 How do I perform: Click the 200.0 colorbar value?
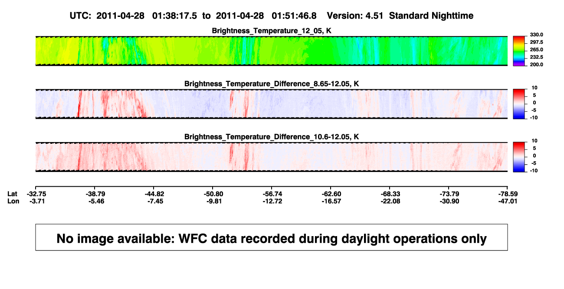click(536, 64)
